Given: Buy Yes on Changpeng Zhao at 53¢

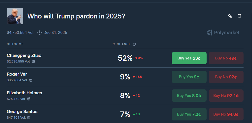Looking at the screenshot, I should (189, 58).
